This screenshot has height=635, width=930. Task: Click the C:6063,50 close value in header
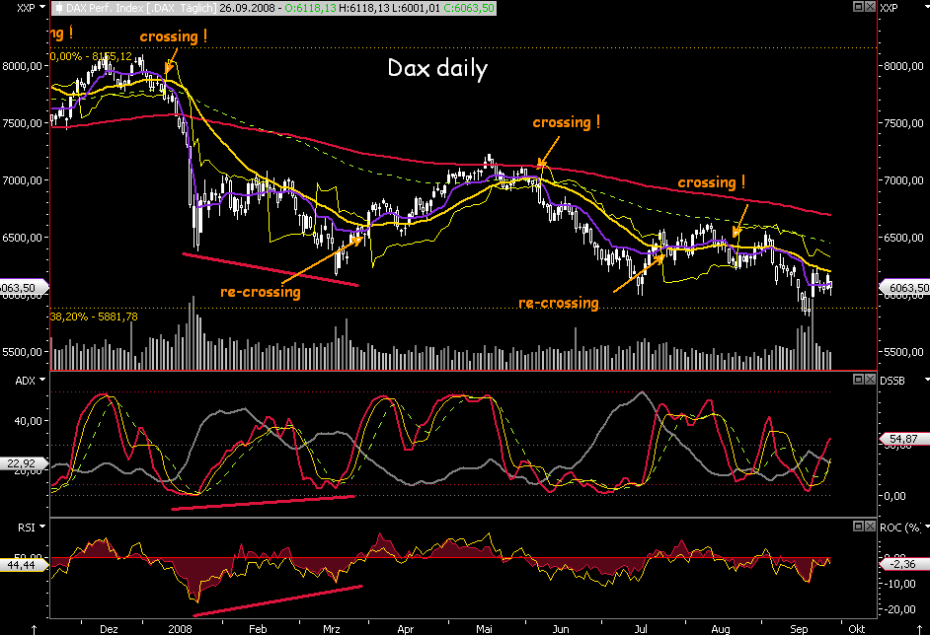(469, 8)
